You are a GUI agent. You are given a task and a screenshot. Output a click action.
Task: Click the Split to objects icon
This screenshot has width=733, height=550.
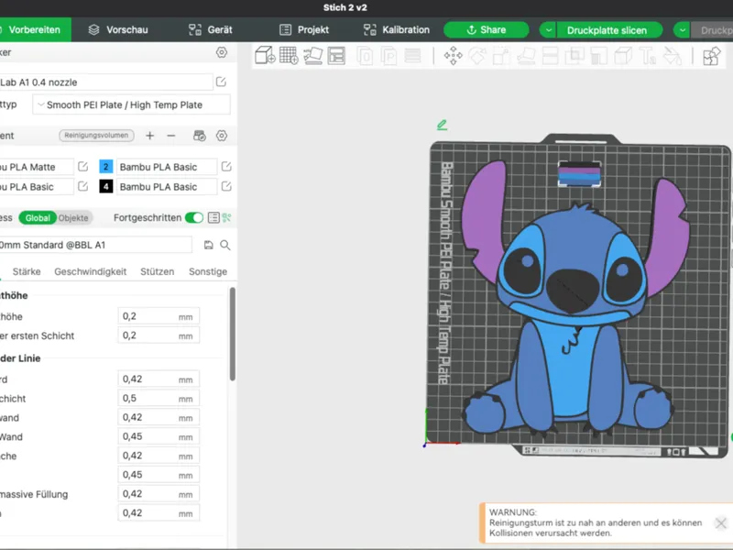pyautogui.click(x=365, y=56)
